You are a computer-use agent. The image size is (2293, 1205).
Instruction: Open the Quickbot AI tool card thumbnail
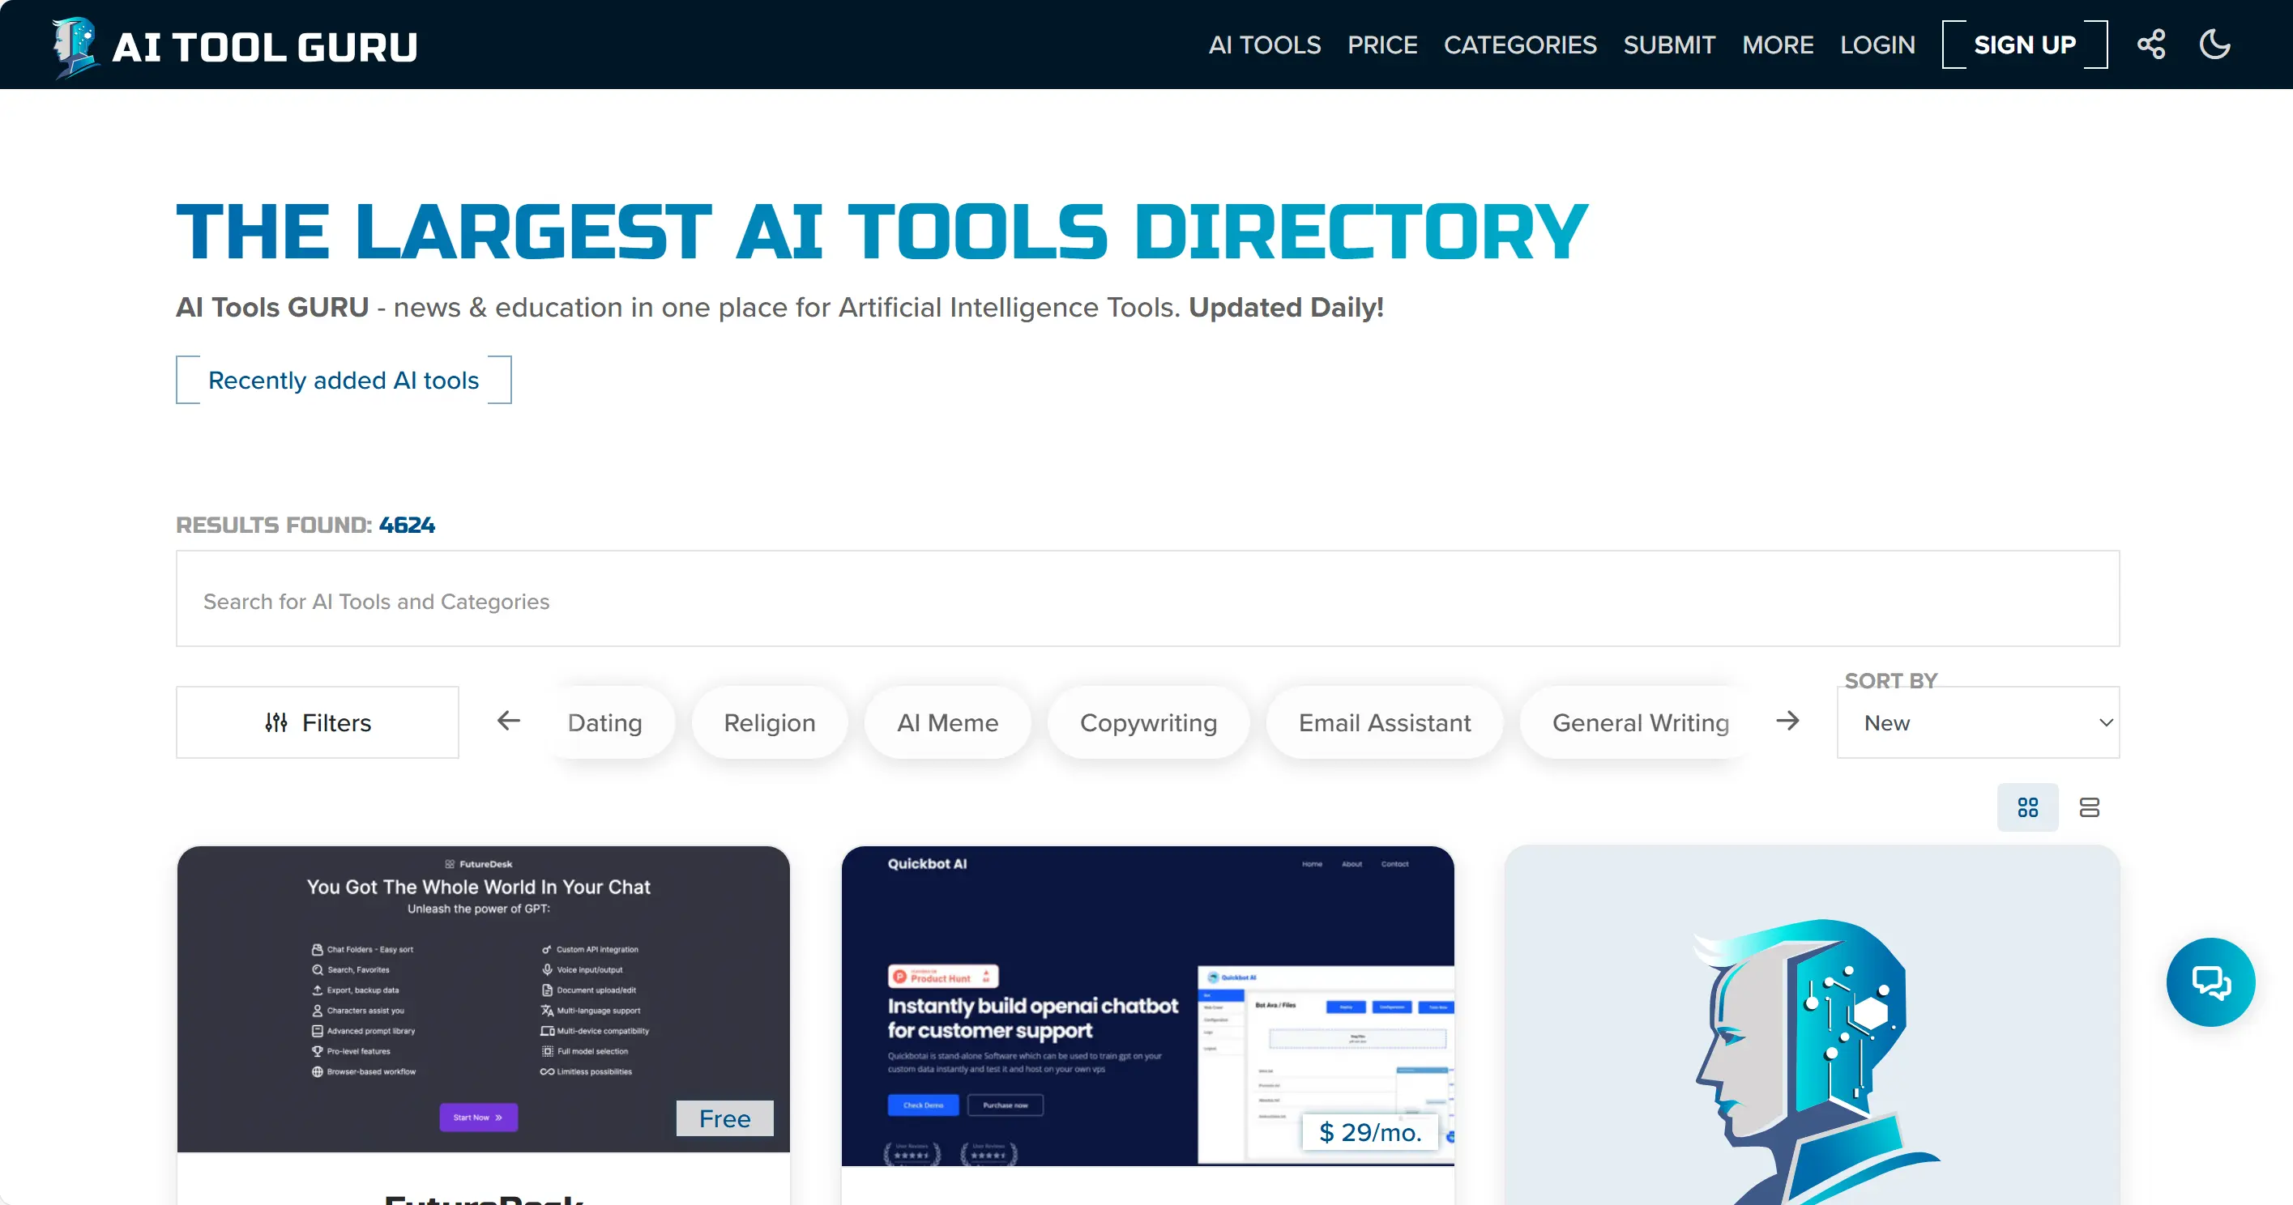pyautogui.click(x=1147, y=1006)
